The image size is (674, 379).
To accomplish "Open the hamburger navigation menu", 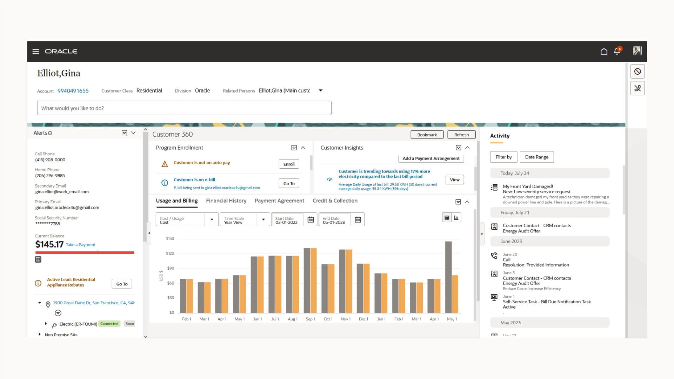I will click(x=35, y=52).
